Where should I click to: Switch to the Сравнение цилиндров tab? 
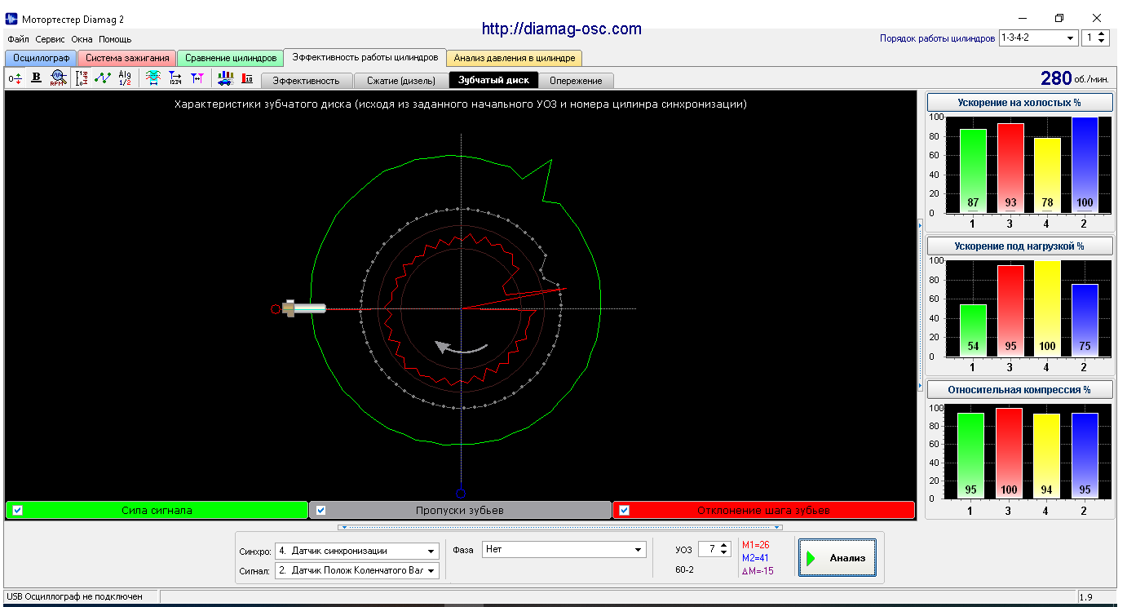(231, 58)
